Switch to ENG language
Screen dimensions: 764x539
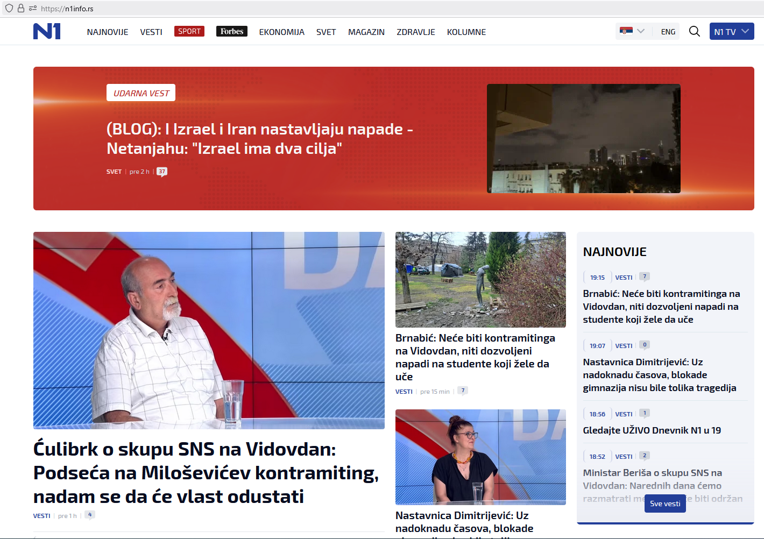[668, 32]
